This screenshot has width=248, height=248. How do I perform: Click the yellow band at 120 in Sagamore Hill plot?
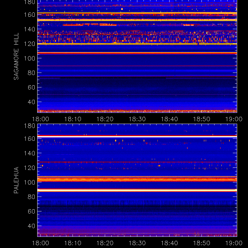(137, 44)
